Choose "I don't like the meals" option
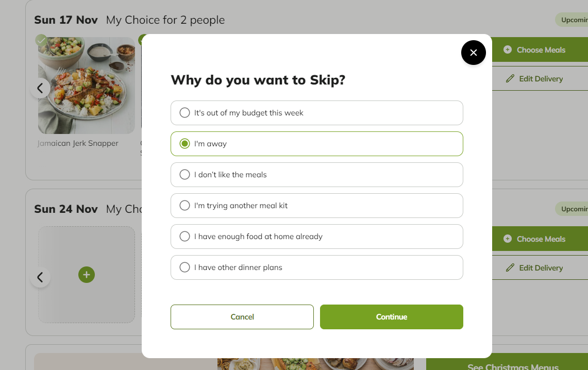588x370 pixels. pos(316,175)
